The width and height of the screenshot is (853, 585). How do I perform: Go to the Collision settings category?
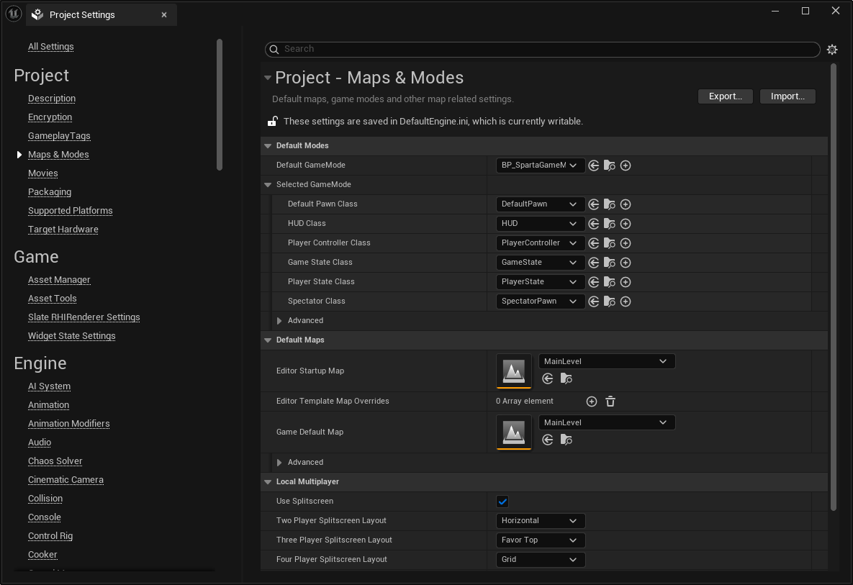click(45, 499)
